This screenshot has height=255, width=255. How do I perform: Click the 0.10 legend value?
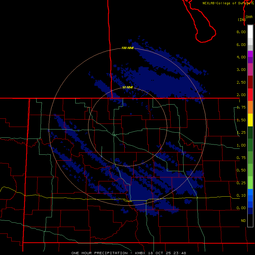pyautogui.click(x=241, y=195)
